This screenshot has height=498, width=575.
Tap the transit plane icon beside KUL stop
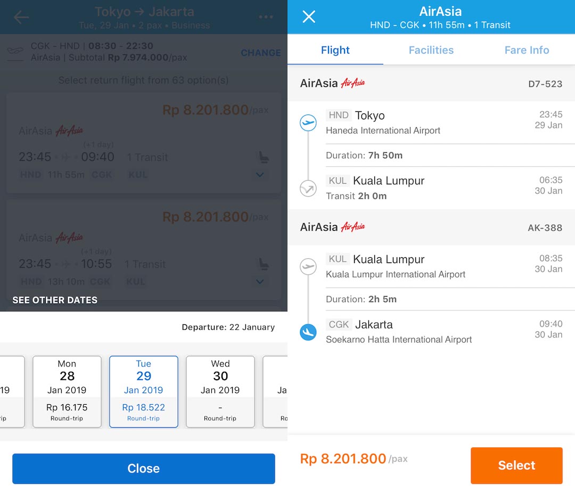308,187
